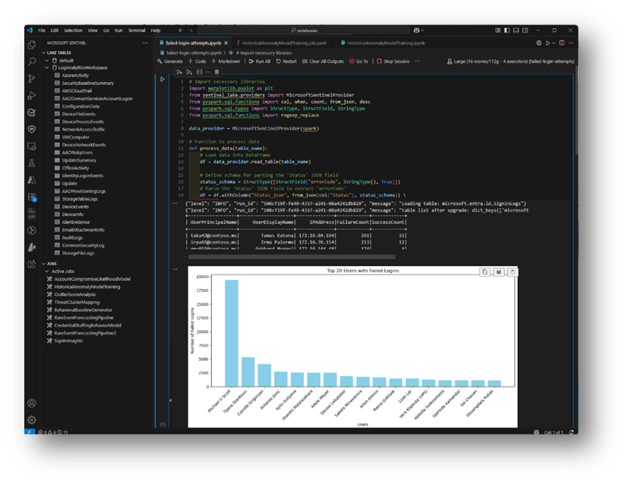Click the run cell button beside the code
This screenshot has height=484, width=628.
[x=163, y=79]
